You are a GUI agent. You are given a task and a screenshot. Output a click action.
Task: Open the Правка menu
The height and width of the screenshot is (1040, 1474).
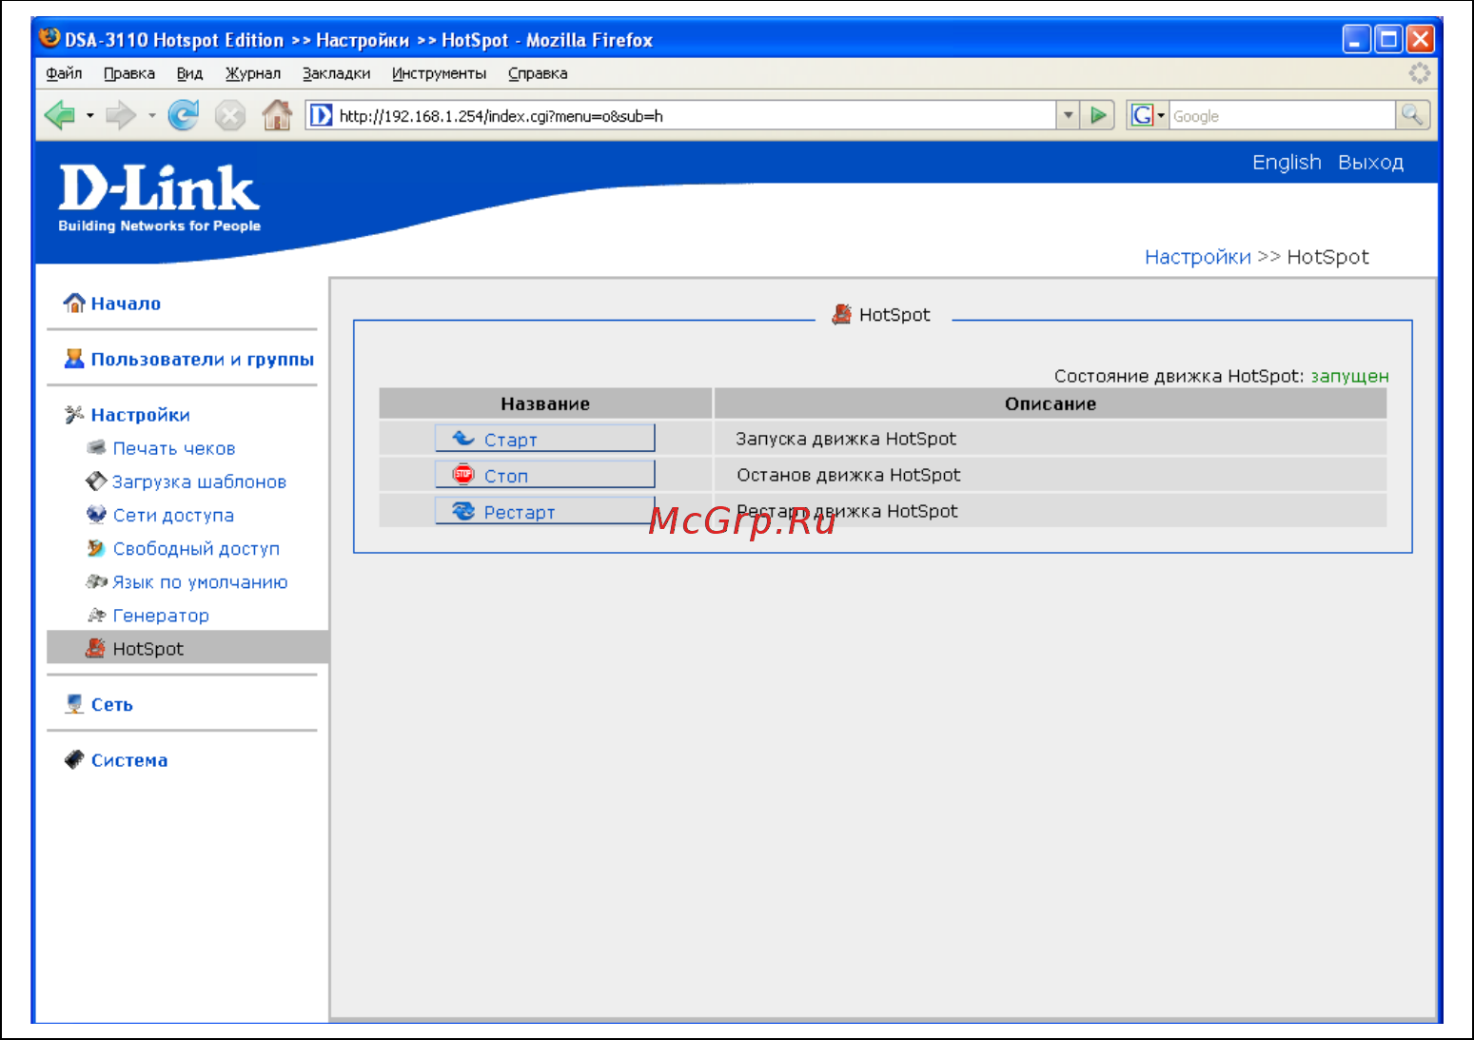coord(129,73)
